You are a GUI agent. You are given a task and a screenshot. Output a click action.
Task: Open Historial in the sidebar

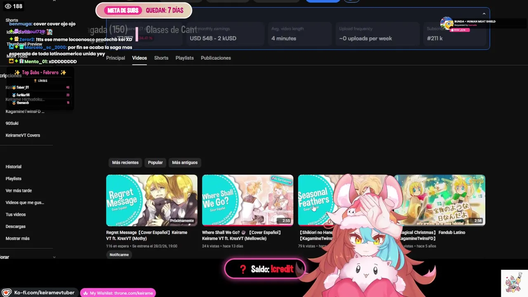click(x=14, y=167)
